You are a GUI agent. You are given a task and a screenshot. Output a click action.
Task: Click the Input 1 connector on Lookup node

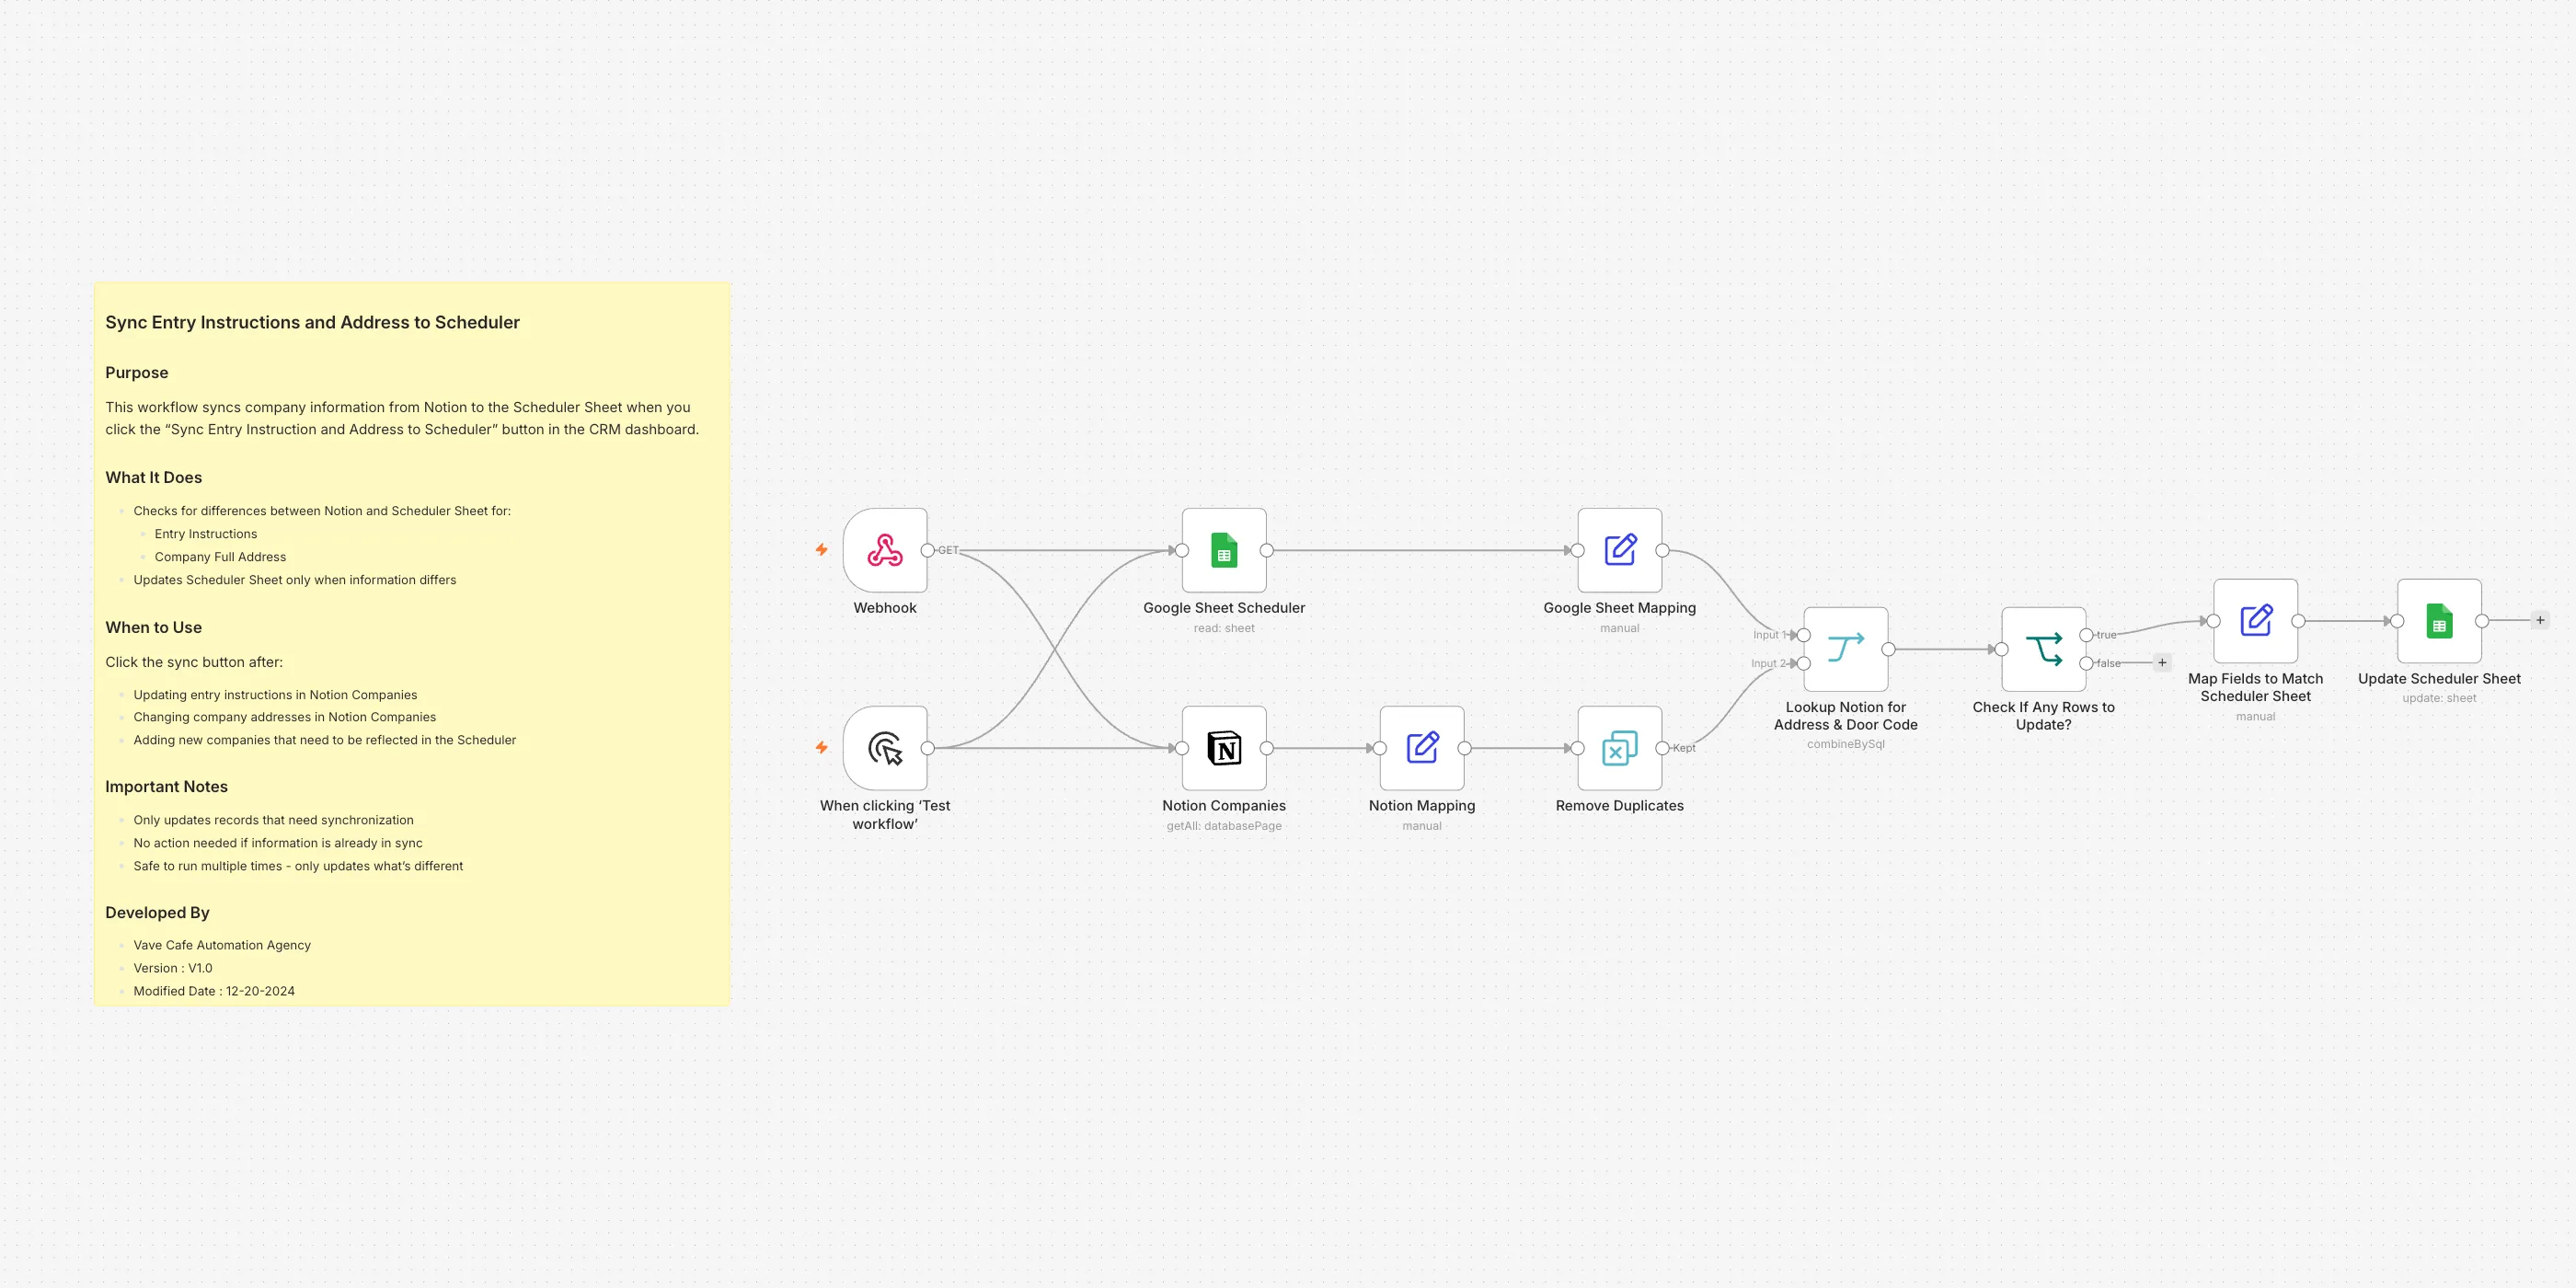[x=1804, y=635]
